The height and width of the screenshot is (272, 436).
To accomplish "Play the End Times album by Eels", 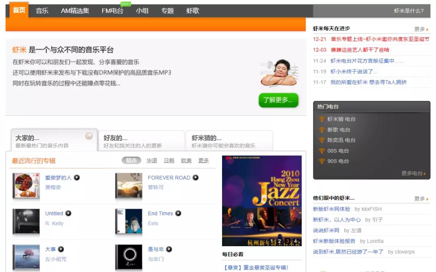I will coord(179,213).
